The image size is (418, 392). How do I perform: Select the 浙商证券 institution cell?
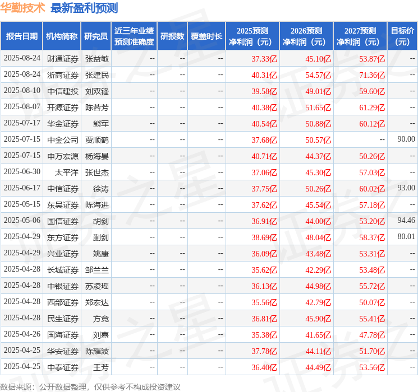[x=63, y=75]
